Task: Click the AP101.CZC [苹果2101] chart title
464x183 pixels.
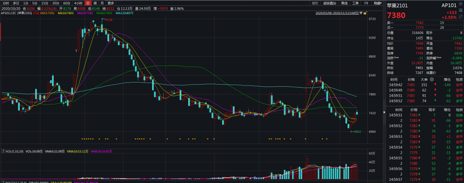Action: (x=17, y=13)
